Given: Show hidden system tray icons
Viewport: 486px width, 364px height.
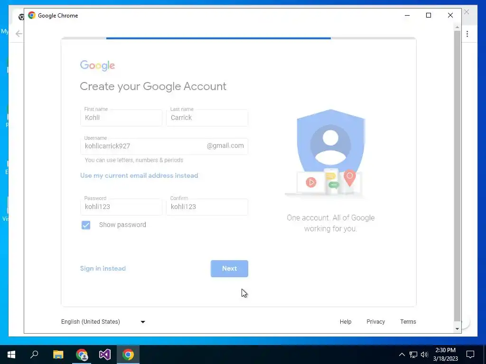Looking at the screenshot, I should (x=402, y=355).
